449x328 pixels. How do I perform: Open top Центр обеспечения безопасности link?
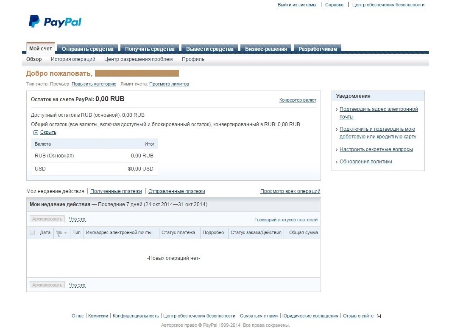tap(388, 5)
